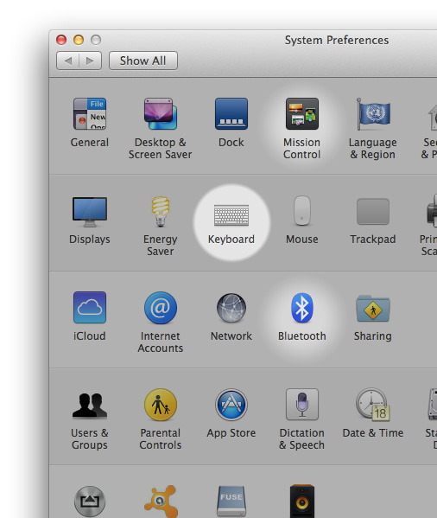Screen dimensions: 437x518
Task: Click the yellow minimize window button
Action: point(79,40)
